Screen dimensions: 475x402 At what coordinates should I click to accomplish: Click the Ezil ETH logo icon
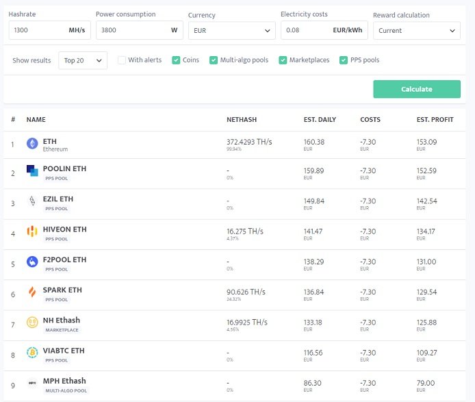(32, 201)
